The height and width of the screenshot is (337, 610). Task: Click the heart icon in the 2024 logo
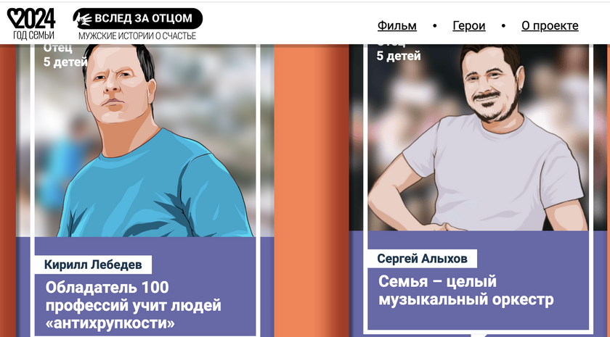tap(13, 18)
